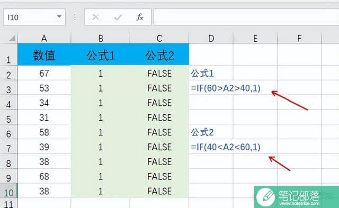This screenshot has width=339, height=208.
Task: Select cell A2 with value 67
Action: [x=44, y=73]
